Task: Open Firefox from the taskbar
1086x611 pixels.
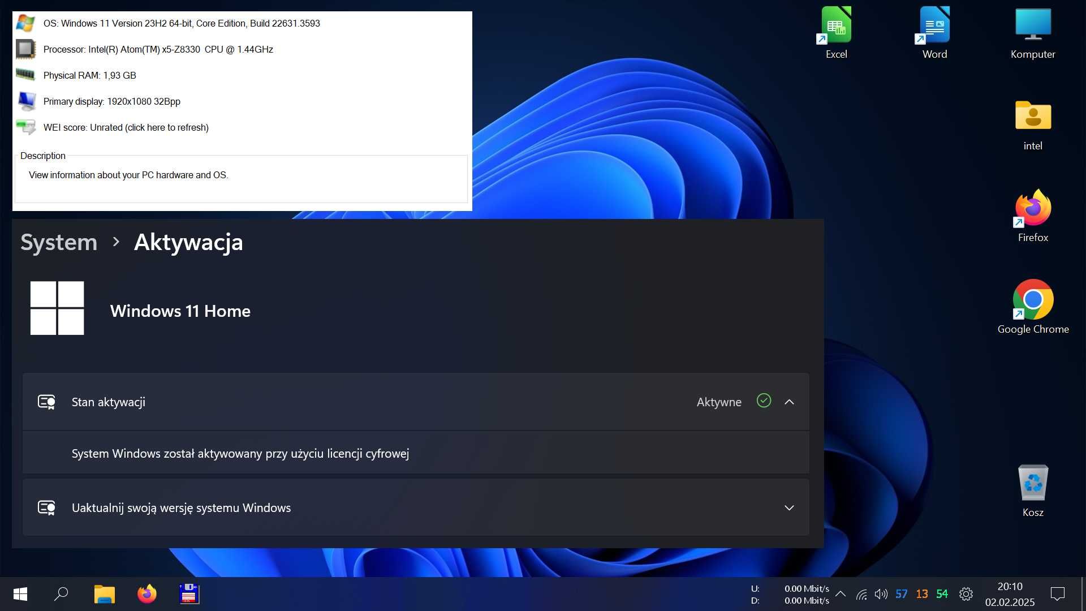Action: 147,594
